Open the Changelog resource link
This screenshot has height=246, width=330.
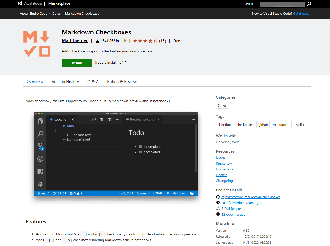(x=224, y=181)
